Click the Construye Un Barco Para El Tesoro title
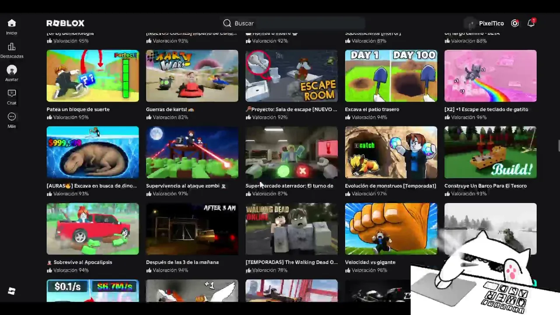 [486, 186]
